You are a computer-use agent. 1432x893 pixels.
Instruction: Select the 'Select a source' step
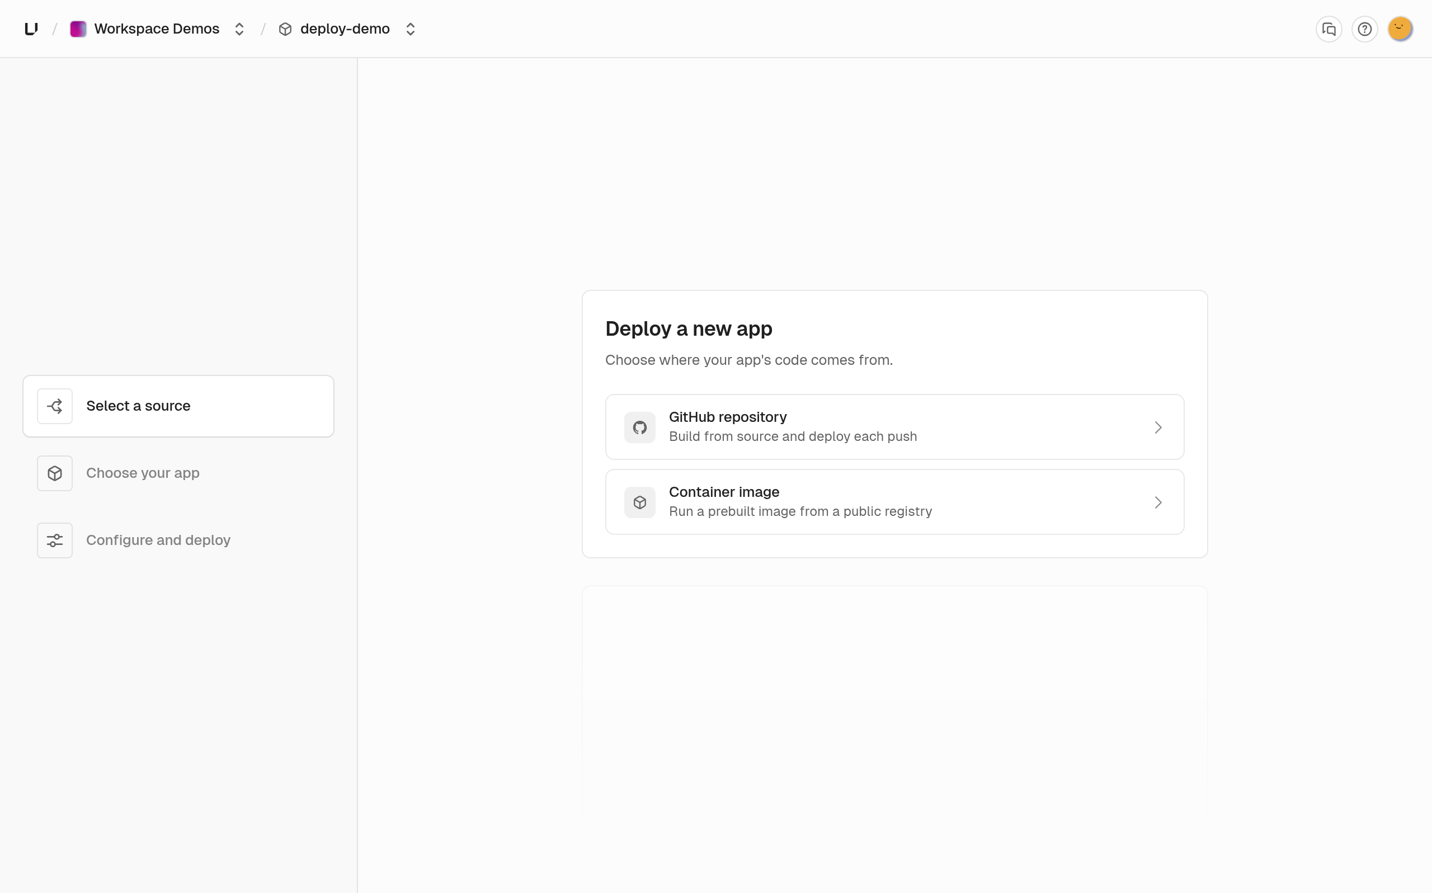click(x=178, y=406)
